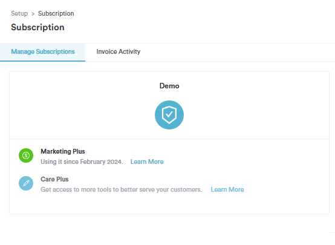Click the Care Plus syringe icon
335x245 pixels.
point(26,183)
